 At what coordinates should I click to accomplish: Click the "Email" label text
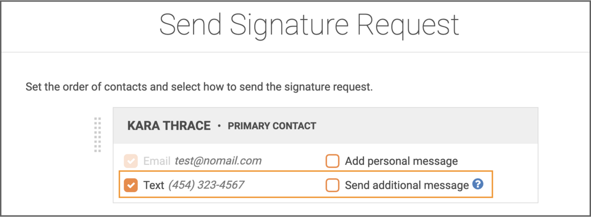pos(157,161)
